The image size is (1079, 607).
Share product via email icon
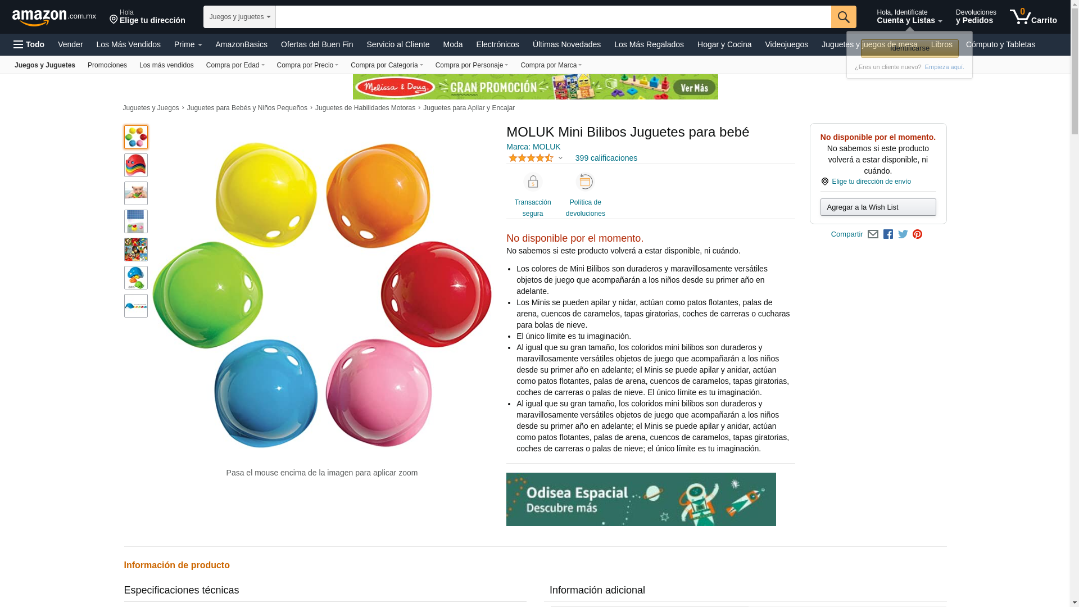pyautogui.click(x=873, y=234)
